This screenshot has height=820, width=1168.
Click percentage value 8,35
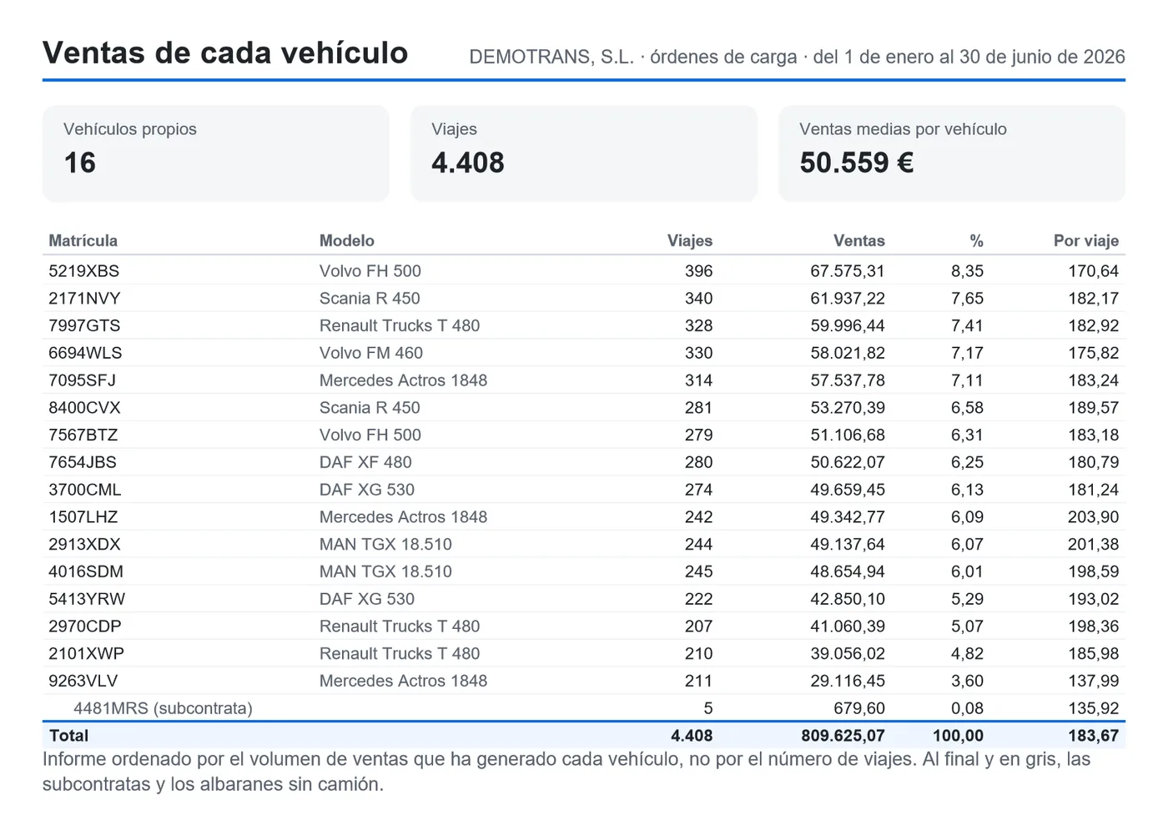(x=967, y=271)
